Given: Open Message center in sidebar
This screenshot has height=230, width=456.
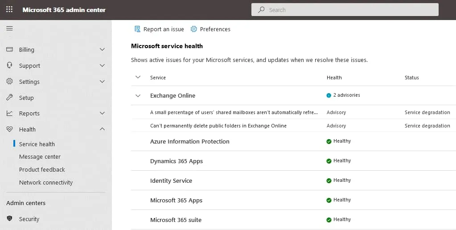Looking at the screenshot, I should (x=40, y=157).
